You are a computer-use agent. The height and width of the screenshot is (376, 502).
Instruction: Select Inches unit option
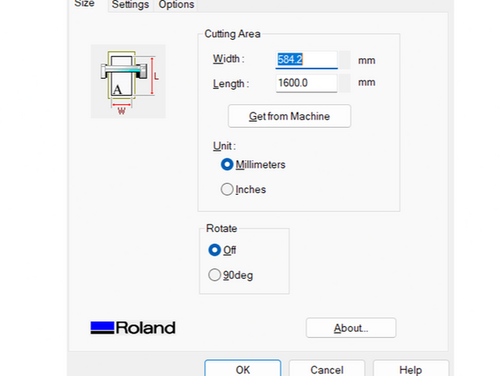(243, 190)
